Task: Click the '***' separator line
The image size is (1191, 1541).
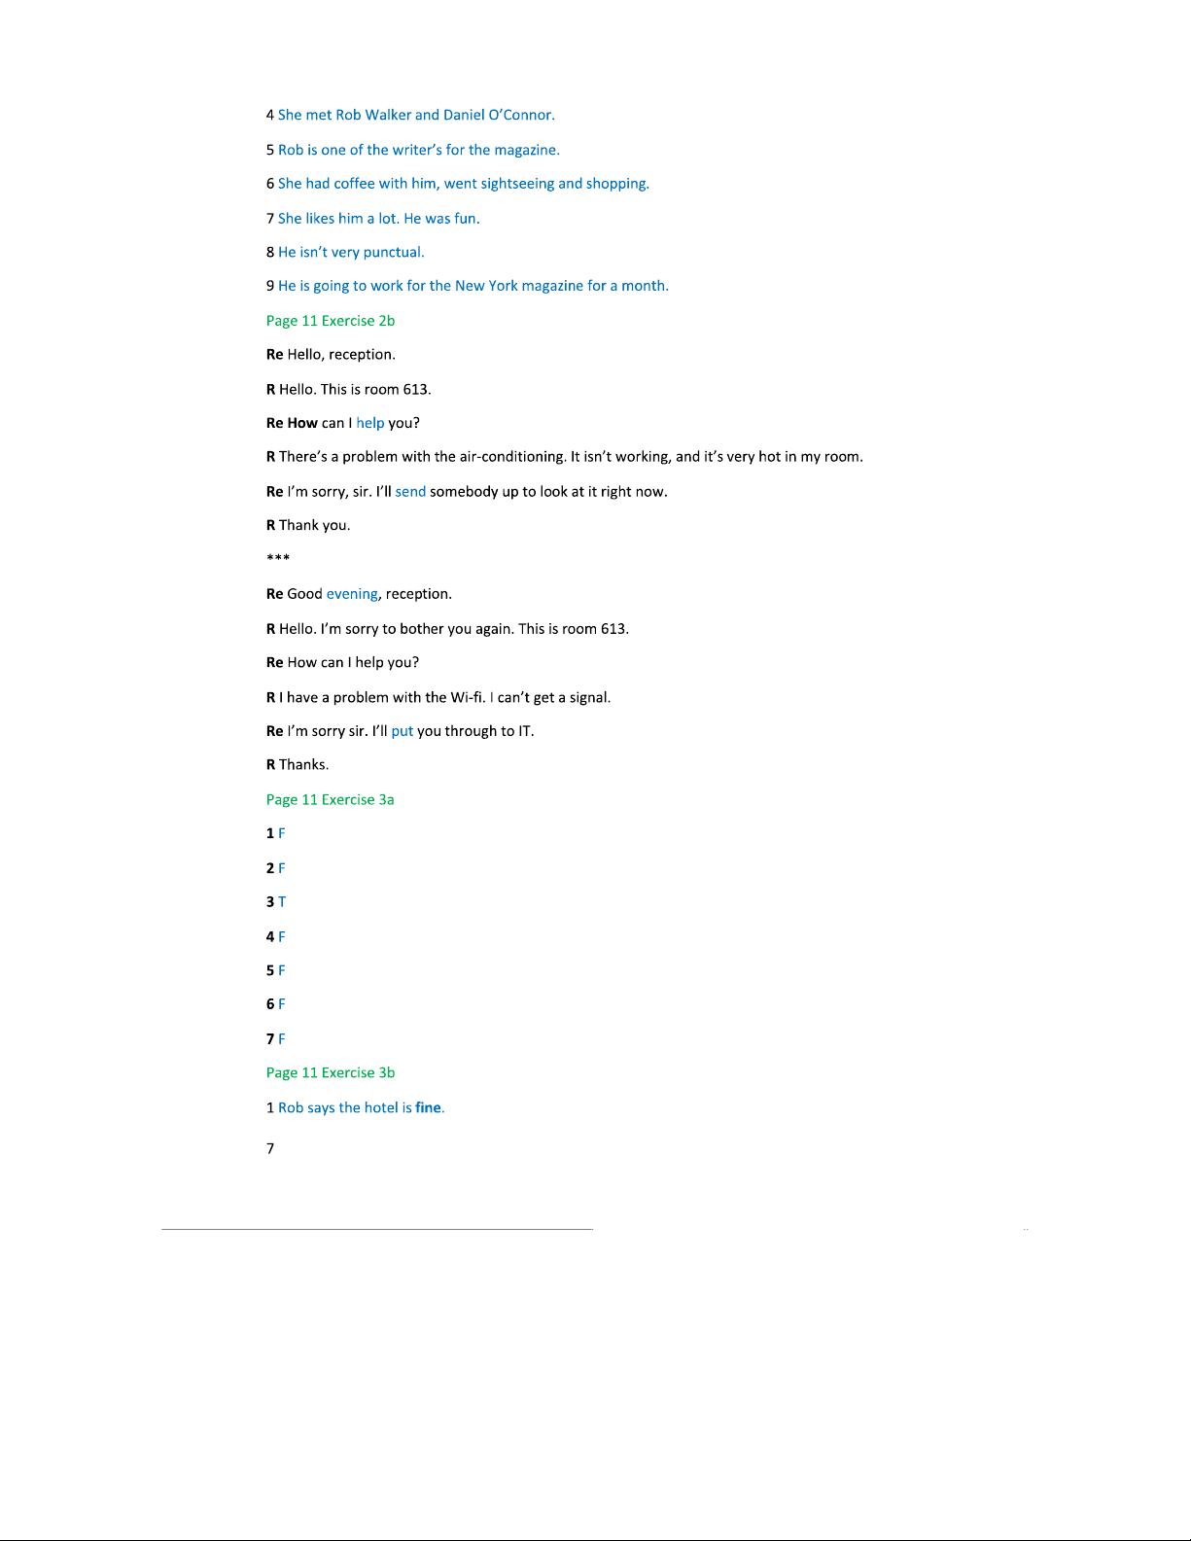Action: click(278, 559)
